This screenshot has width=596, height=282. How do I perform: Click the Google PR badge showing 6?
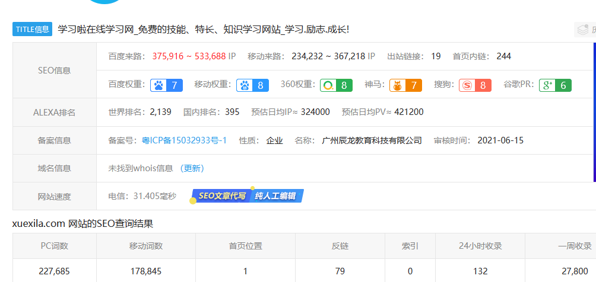coord(555,85)
